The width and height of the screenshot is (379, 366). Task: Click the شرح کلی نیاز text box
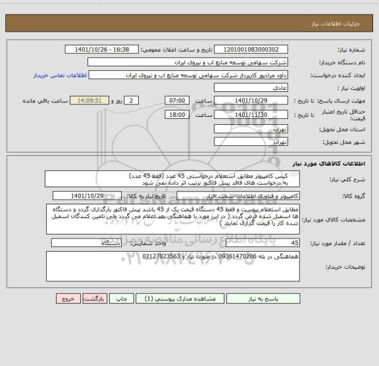[x=172, y=179]
